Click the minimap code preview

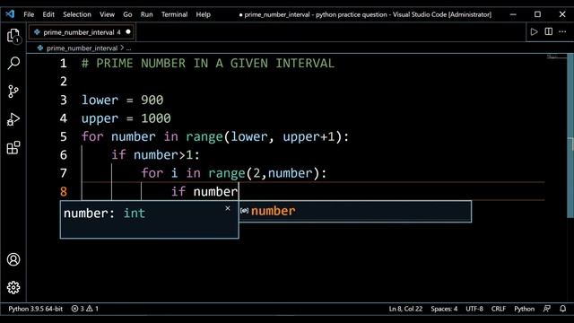click(x=556, y=57)
